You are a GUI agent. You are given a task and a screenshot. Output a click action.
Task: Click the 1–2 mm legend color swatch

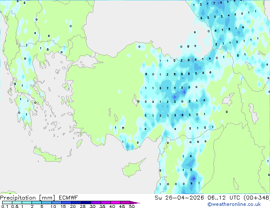(x=27, y=202)
